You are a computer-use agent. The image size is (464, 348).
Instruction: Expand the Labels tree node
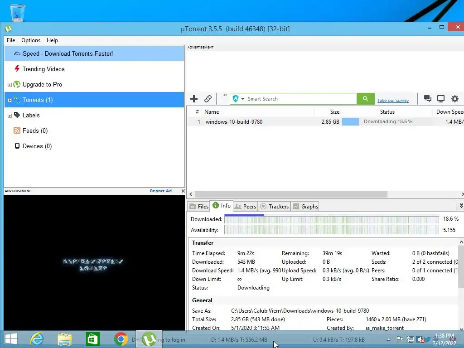pyautogui.click(x=10, y=116)
